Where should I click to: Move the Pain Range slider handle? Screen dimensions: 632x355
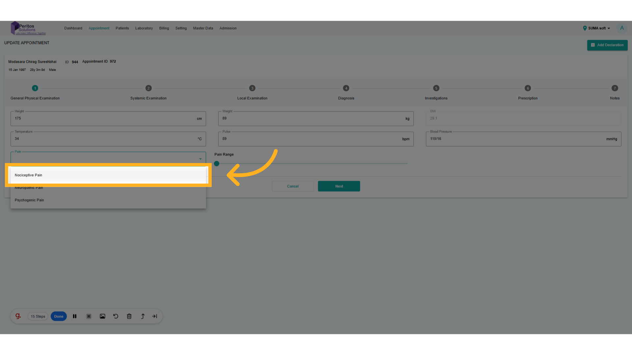click(217, 163)
